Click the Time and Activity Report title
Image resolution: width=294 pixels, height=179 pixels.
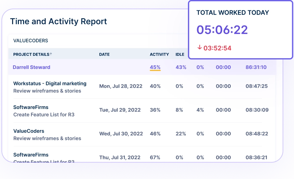[58, 21]
